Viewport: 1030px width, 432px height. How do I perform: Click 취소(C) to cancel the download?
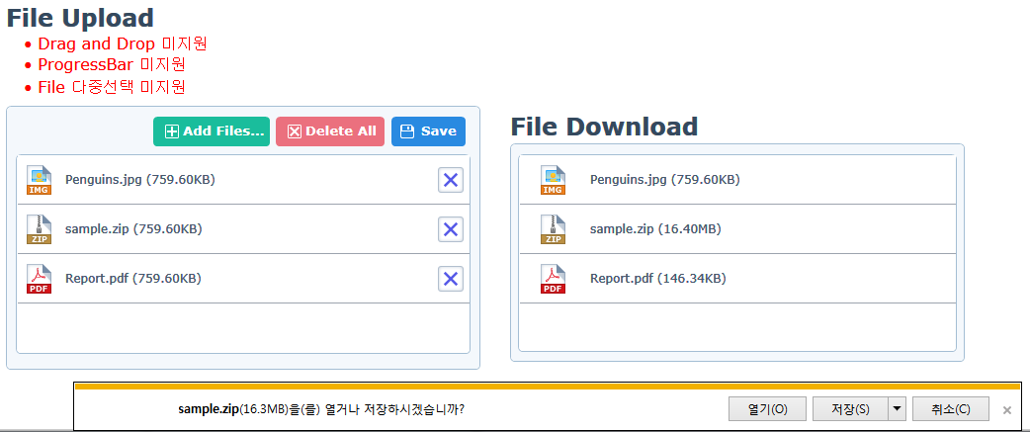coord(949,409)
